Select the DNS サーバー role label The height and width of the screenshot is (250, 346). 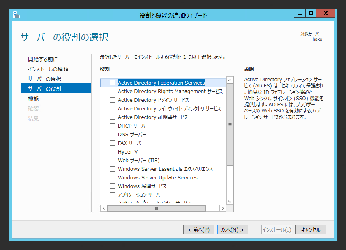[x=132, y=135]
